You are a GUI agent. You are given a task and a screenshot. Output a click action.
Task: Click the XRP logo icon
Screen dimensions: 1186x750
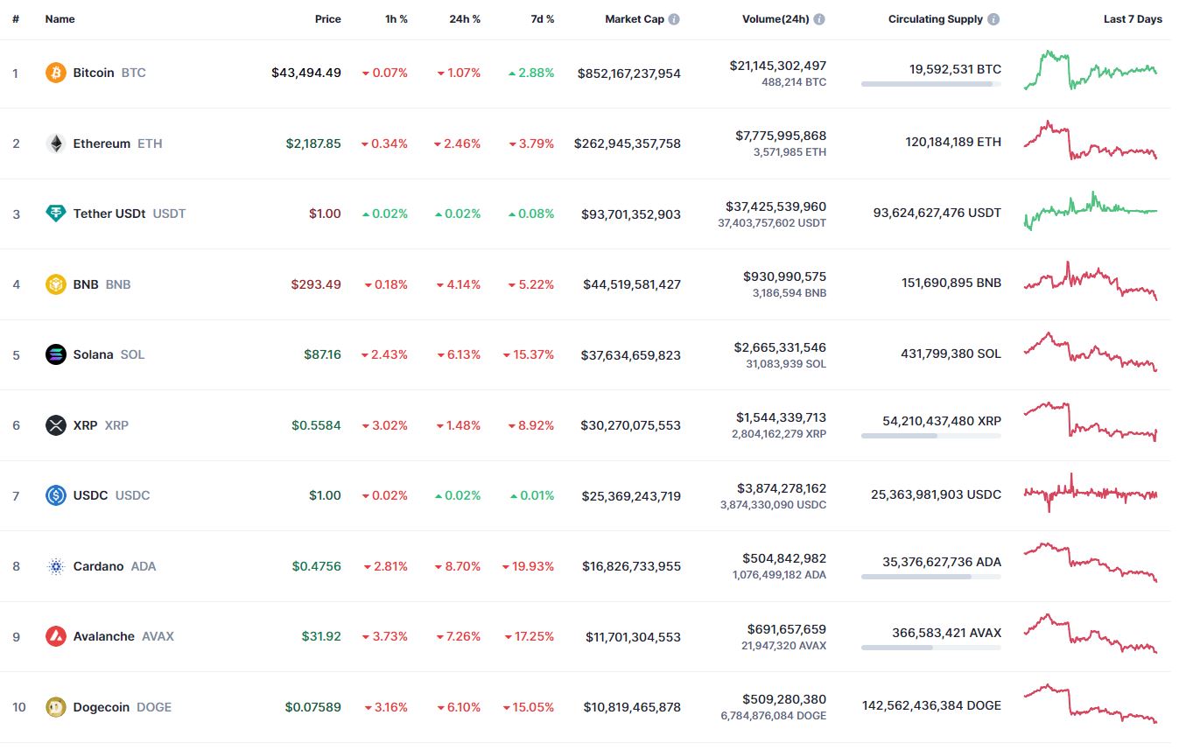(x=56, y=425)
